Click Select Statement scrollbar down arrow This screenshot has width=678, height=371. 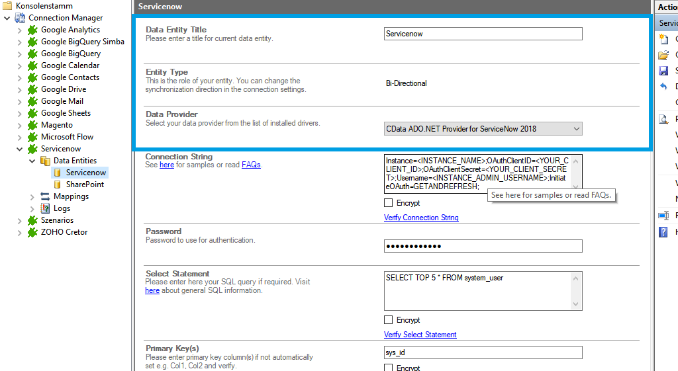click(x=575, y=304)
